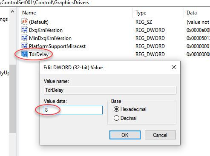The width and height of the screenshot is (210, 156).
Task: Focus the Value data input field
Action: 73,110
